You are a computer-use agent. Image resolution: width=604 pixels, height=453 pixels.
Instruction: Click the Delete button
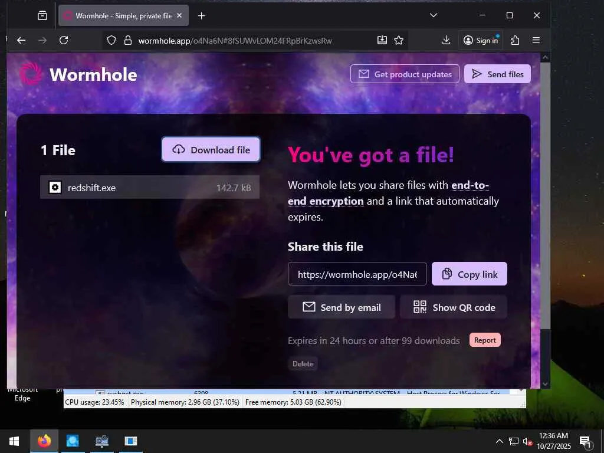(303, 363)
